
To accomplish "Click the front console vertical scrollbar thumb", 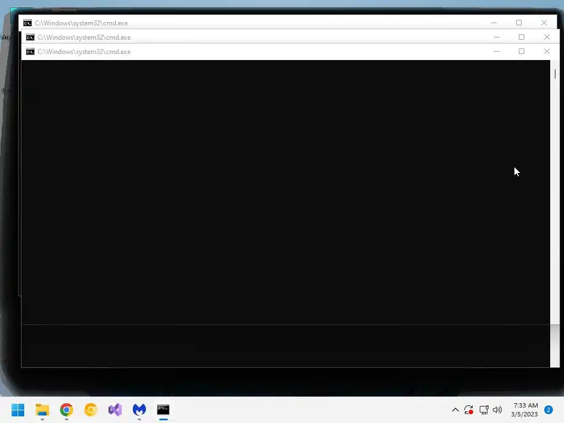I will click(x=555, y=74).
